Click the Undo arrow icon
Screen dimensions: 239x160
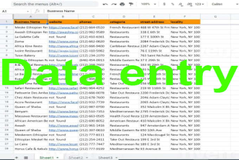pyautogui.click(x=105, y=4)
